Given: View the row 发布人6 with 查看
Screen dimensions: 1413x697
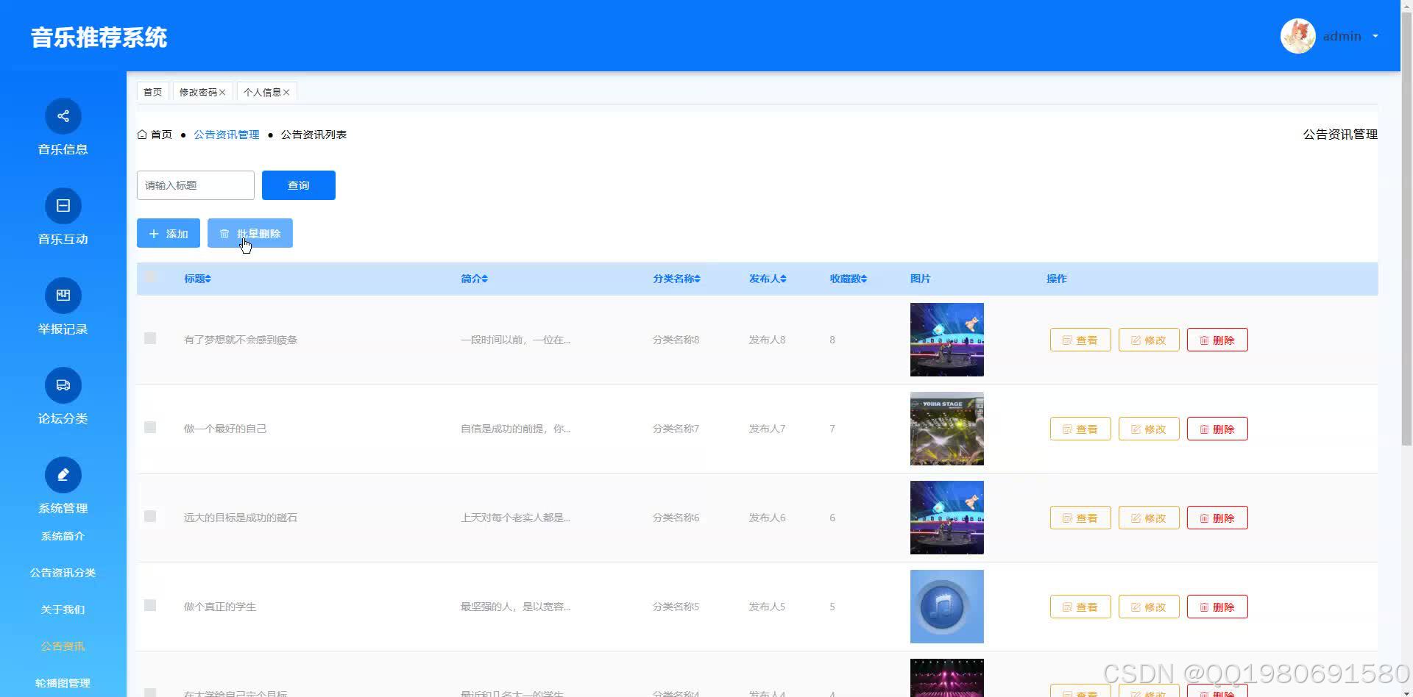Looking at the screenshot, I should 1080,518.
